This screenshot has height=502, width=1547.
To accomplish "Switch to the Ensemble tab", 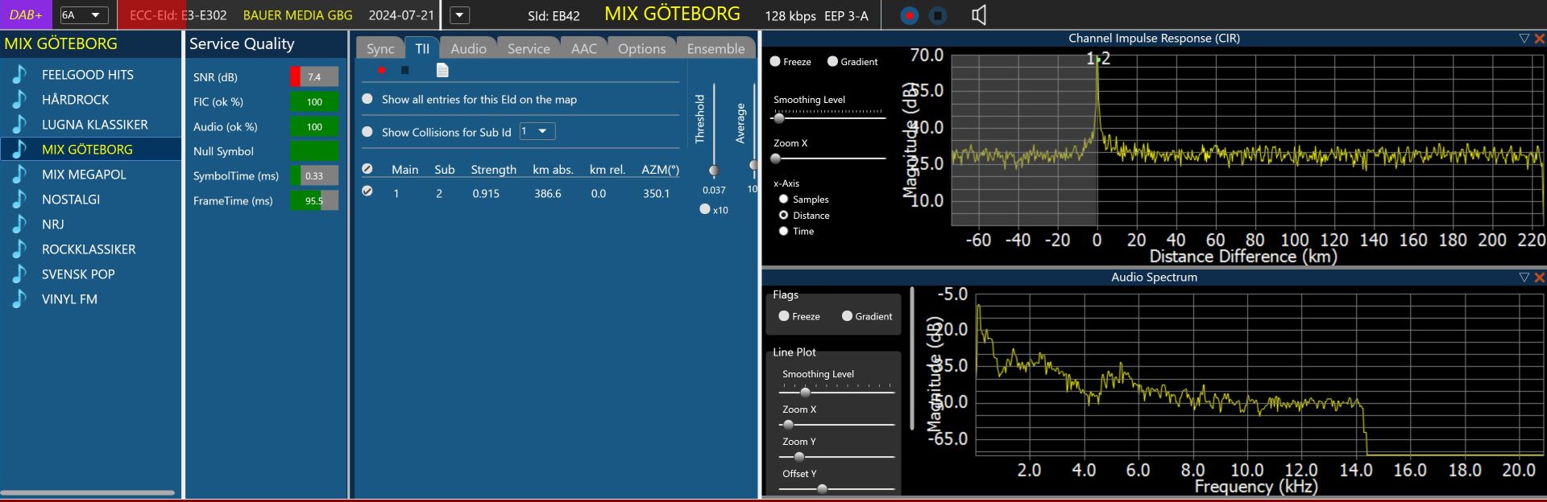I will (715, 48).
